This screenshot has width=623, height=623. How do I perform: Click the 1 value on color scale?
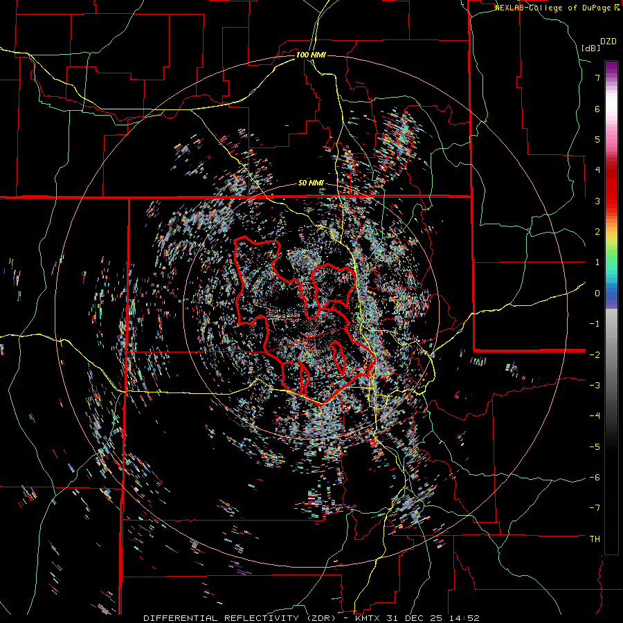597,262
